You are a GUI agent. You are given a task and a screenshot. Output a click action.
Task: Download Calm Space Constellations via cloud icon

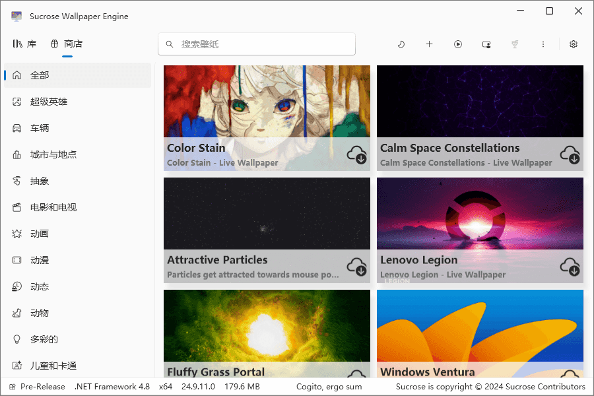coord(570,154)
